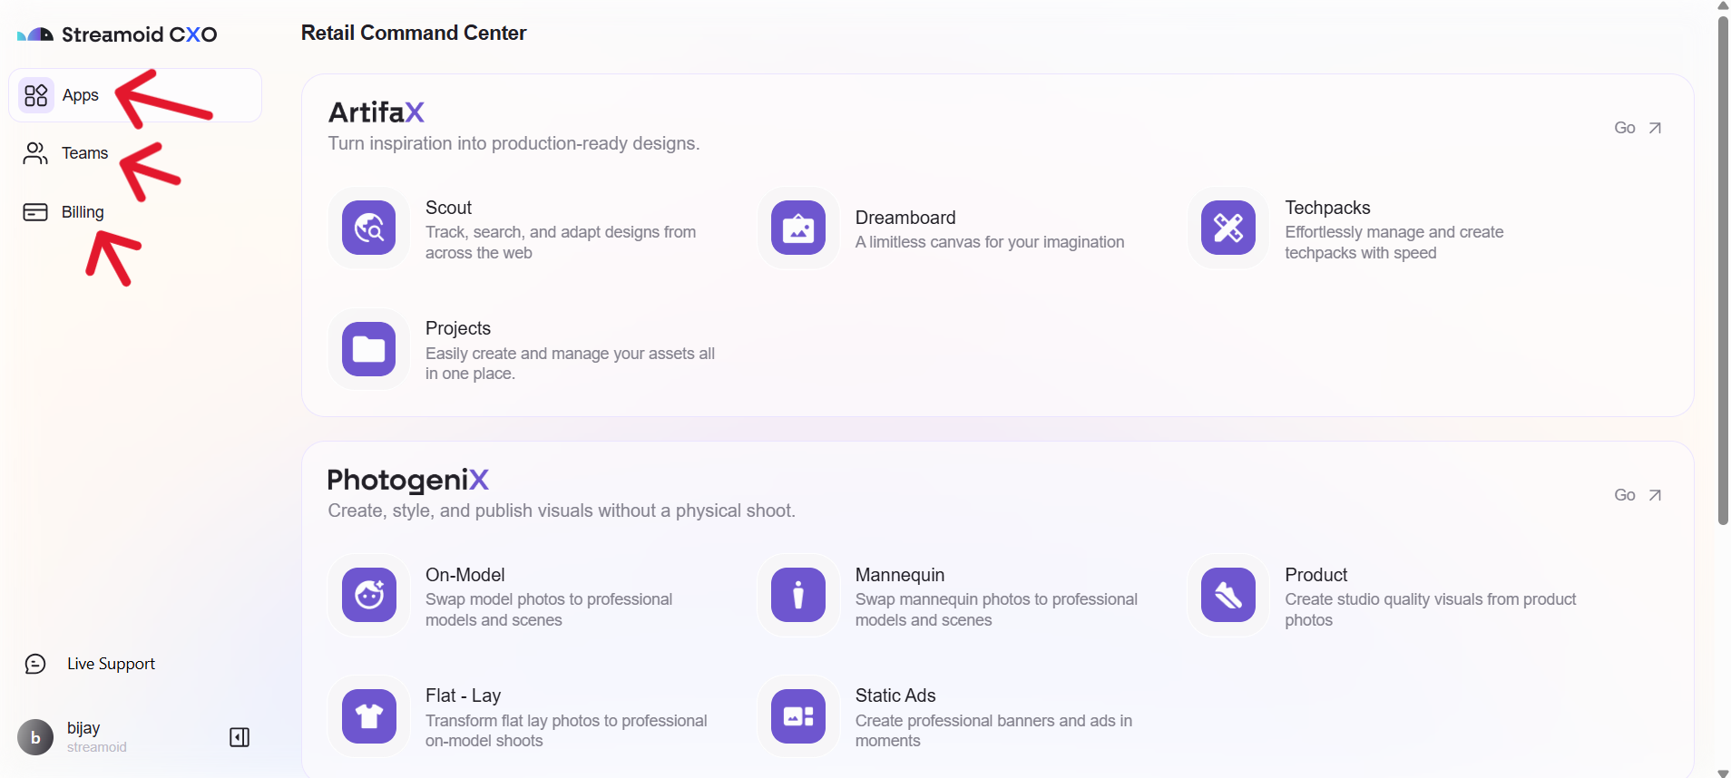The width and height of the screenshot is (1731, 778).
Task: Open the Techpacks tool icon
Action: point(1227,228)
